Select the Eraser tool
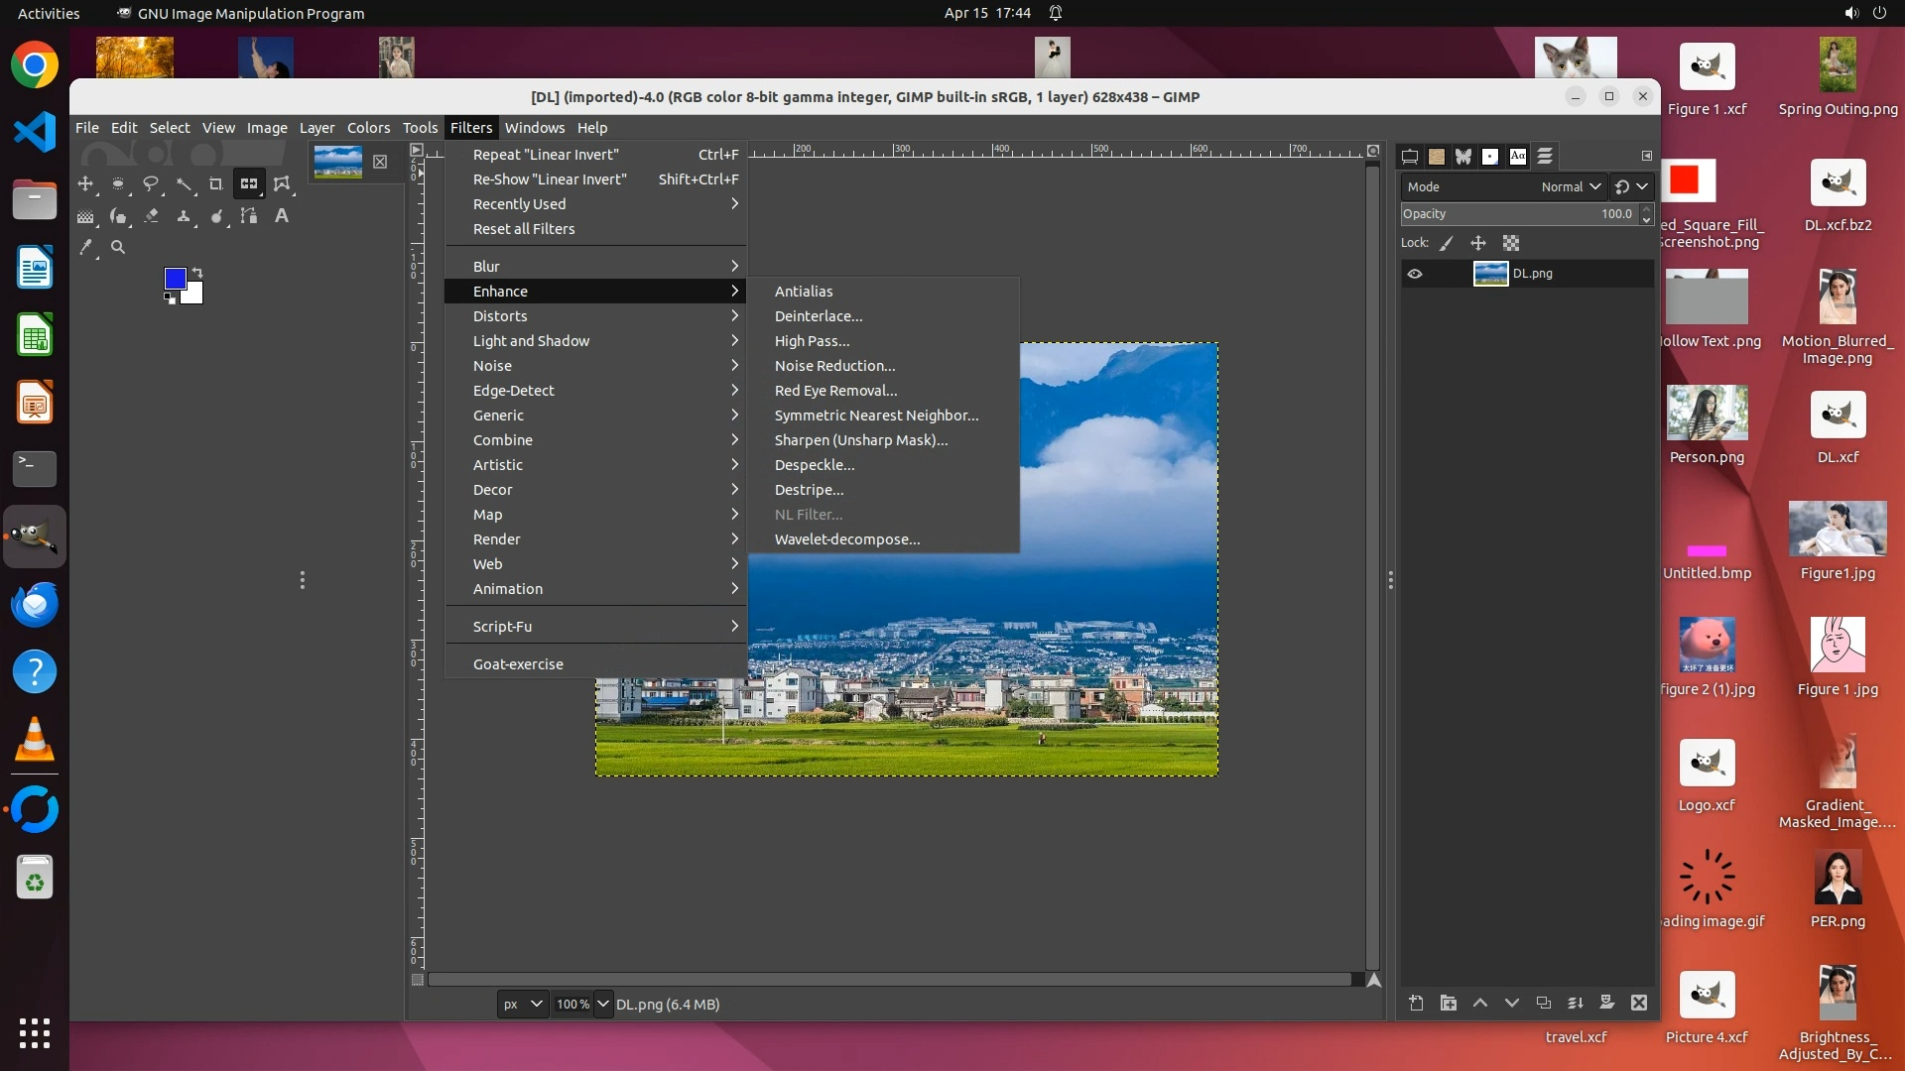The image size is (1905, 1071). click(151, 216)
